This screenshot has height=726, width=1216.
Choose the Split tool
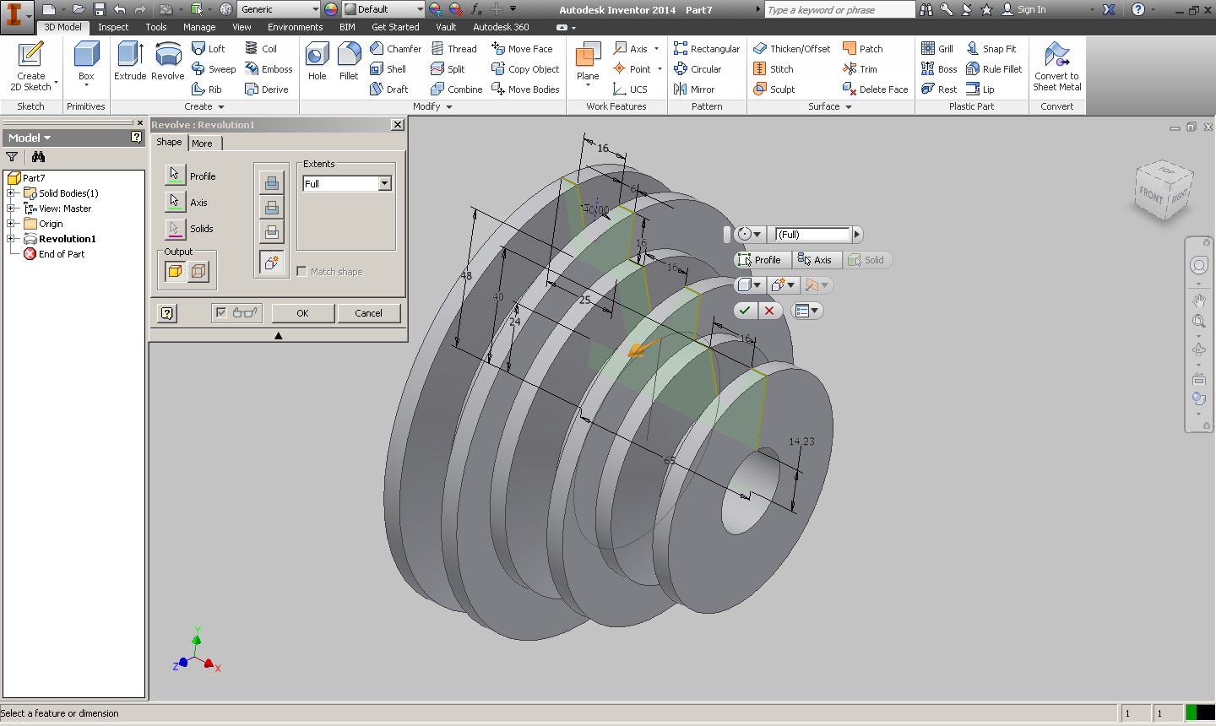[x=448, y=69]
